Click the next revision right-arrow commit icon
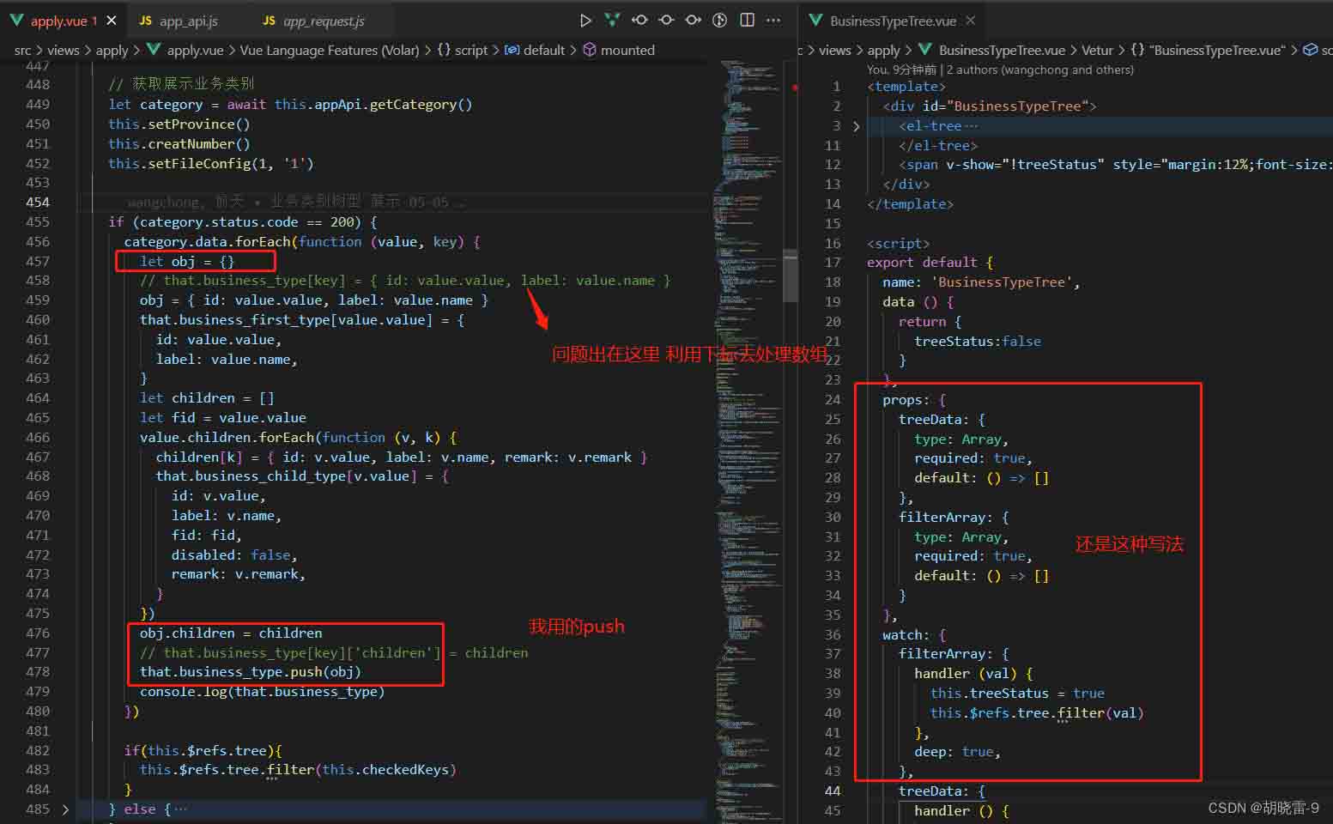 coord(693,20)
